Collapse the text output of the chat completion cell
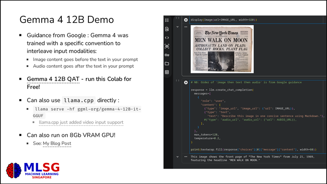This screenshot has height=184, width=327. [x=178, y=157]
